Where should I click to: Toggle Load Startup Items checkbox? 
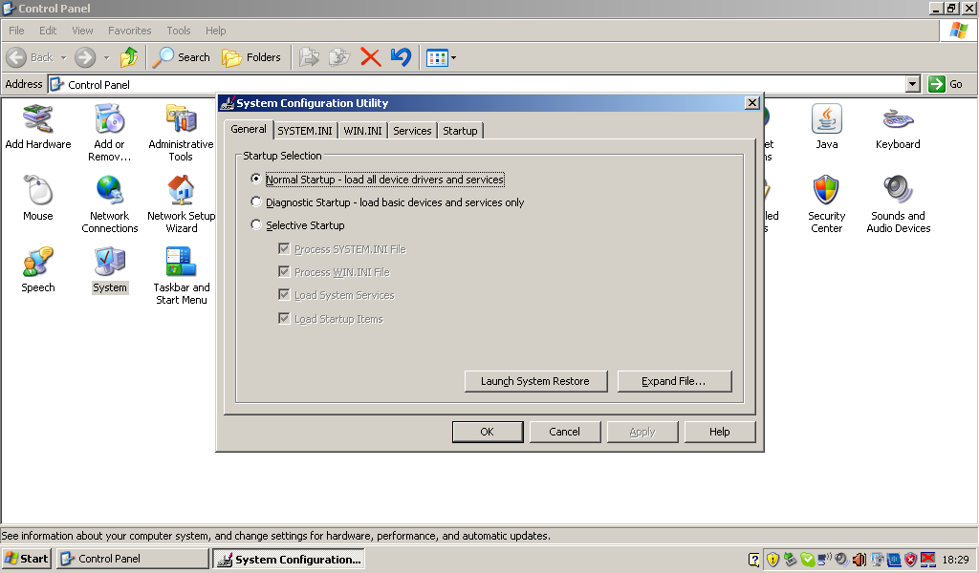point(284,319)
